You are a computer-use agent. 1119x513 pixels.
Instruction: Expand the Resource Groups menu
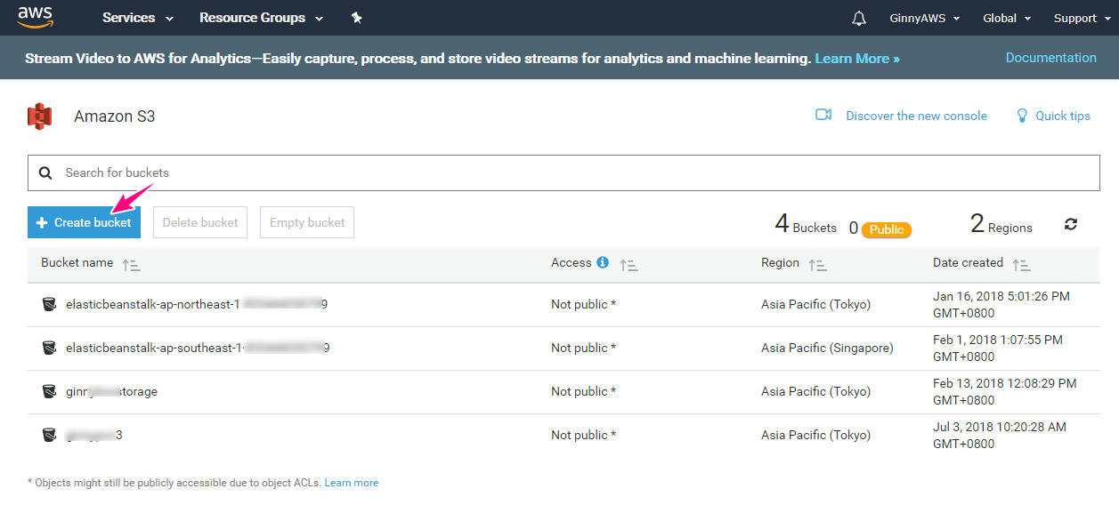coord(262,18)
